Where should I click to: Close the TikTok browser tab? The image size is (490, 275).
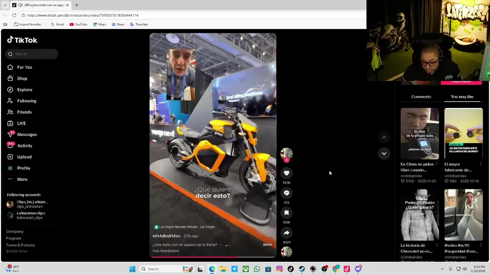[x=67, y=5]
